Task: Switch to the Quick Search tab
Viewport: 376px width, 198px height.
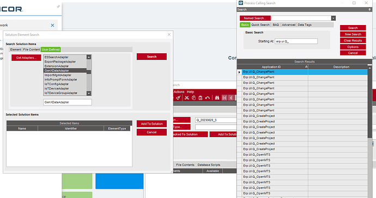Action: [260, 25]
